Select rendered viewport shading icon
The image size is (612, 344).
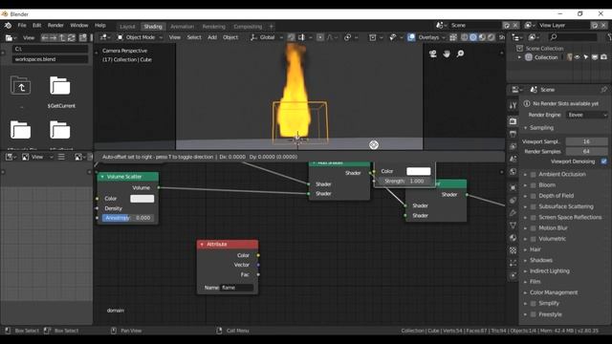[491, 37]
